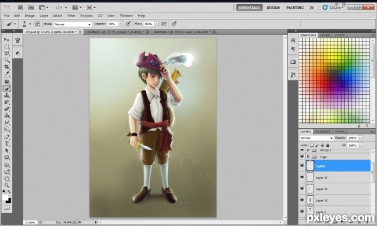Viewport: 377px width, 226px height.
Task: Switch to the Channels tab
Action: (323, 132)
